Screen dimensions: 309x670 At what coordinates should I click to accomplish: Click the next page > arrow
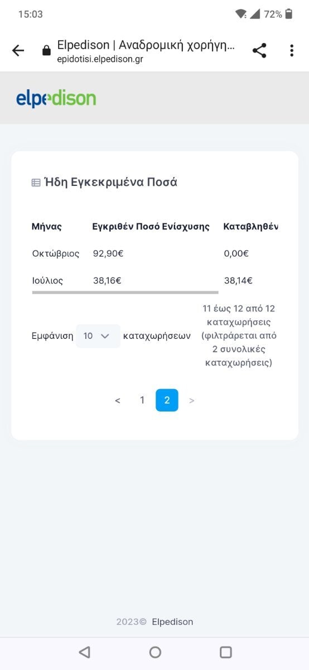click(192, 401)
